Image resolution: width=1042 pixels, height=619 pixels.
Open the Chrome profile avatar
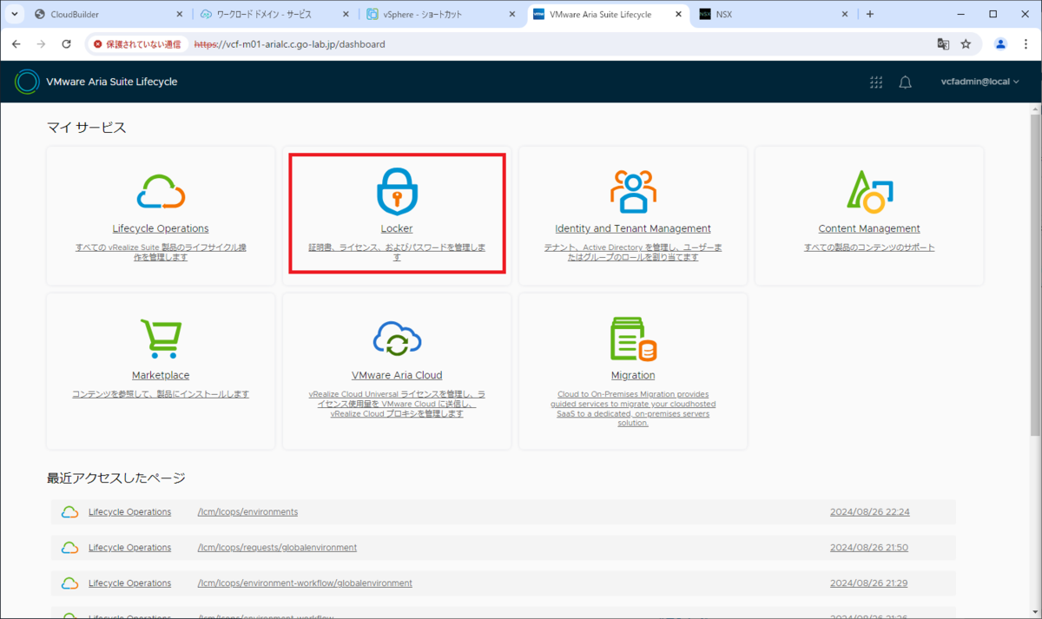pyautogui.click(x=1000, y=43)
